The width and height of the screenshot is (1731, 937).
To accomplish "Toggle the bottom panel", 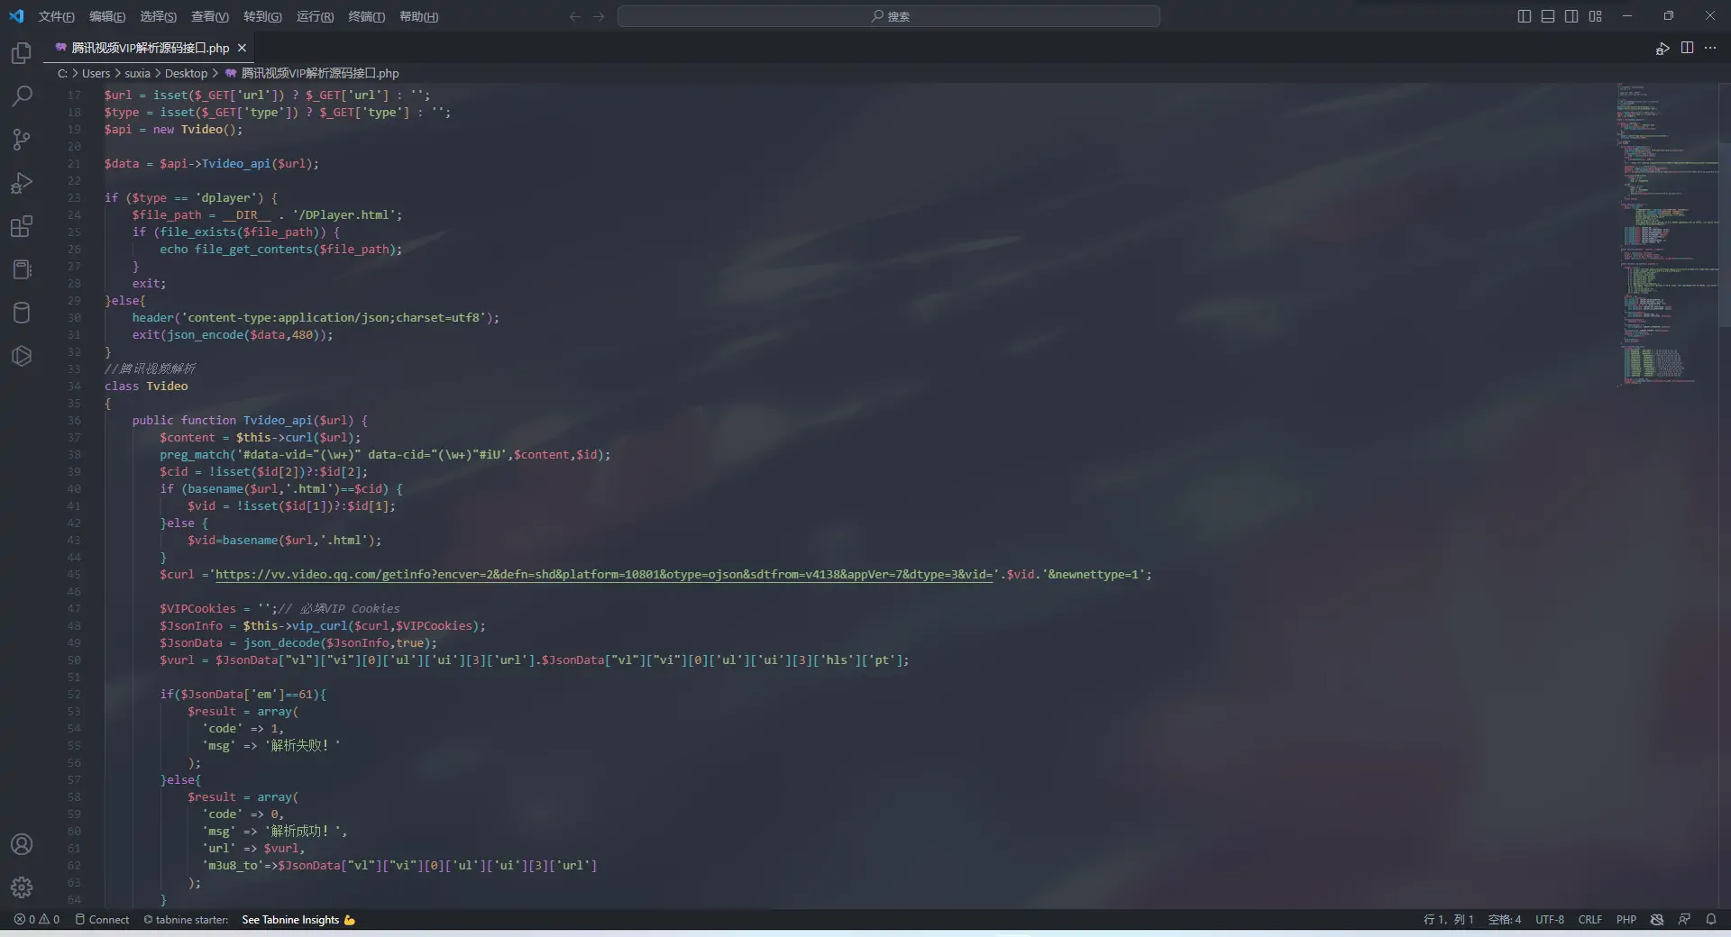I will 1548,16.
